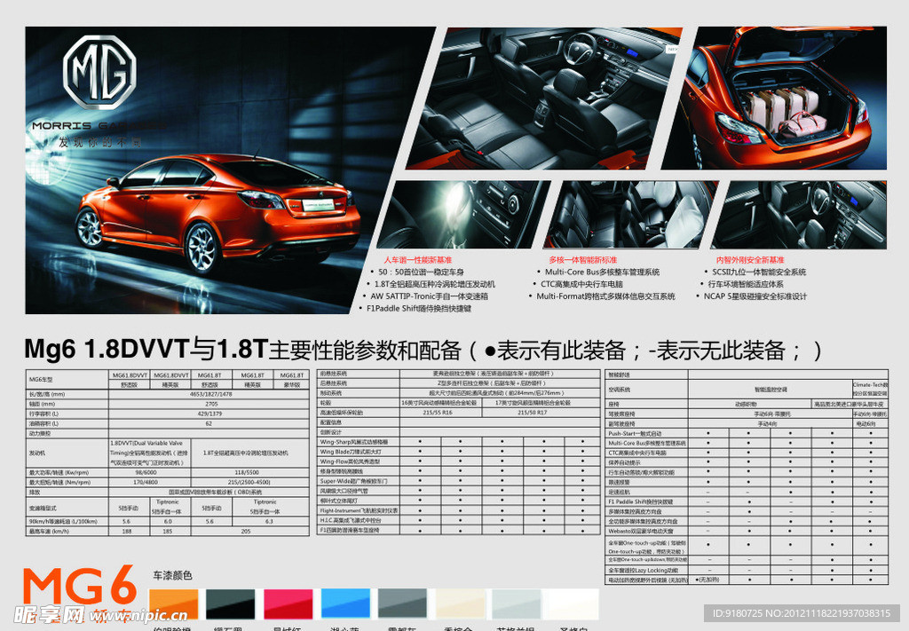The image size is (909, 631).
Task: Click the tire size 215/55 R16
Action: pos(438,413)
